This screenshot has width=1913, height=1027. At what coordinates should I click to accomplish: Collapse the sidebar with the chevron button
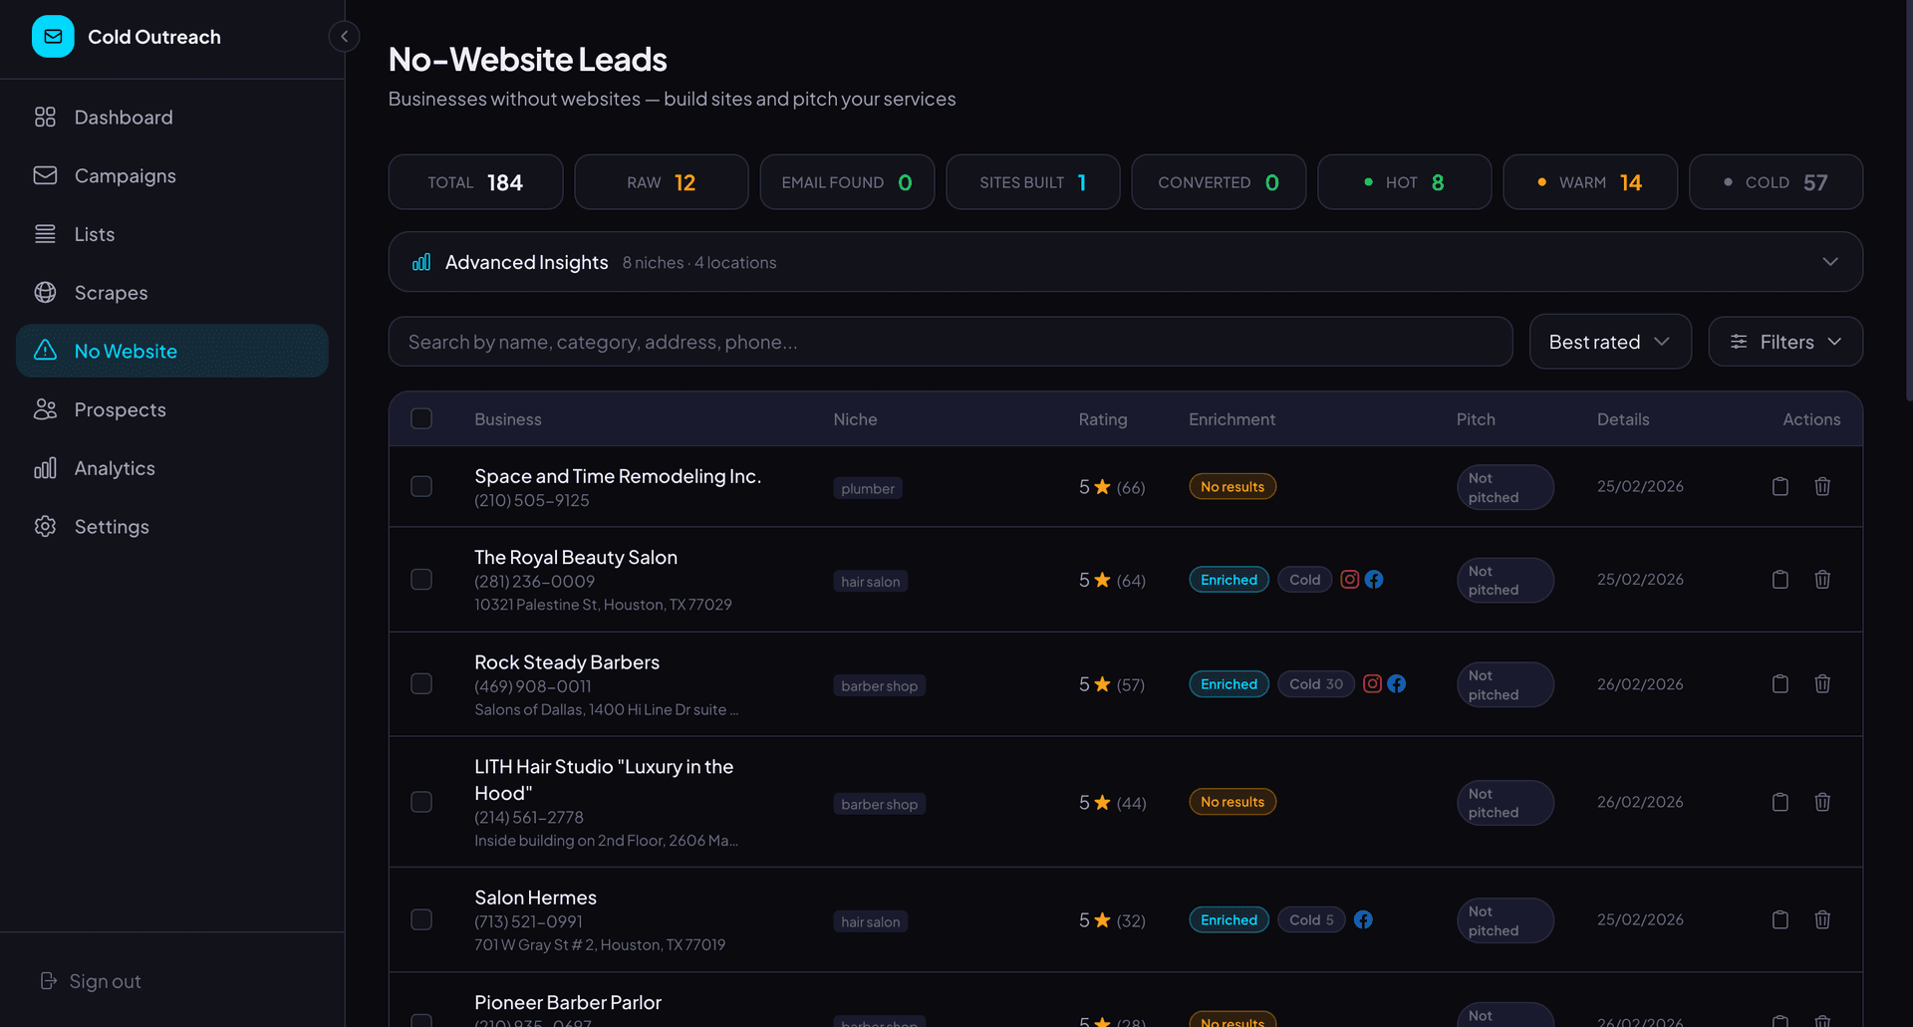click(344, 37)
